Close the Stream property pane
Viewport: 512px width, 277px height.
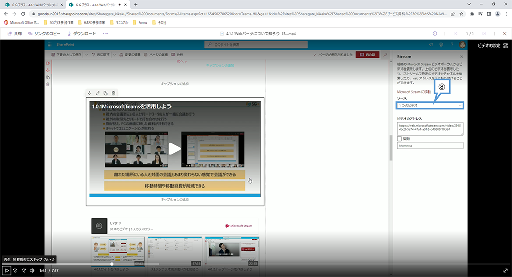(461, 57)
